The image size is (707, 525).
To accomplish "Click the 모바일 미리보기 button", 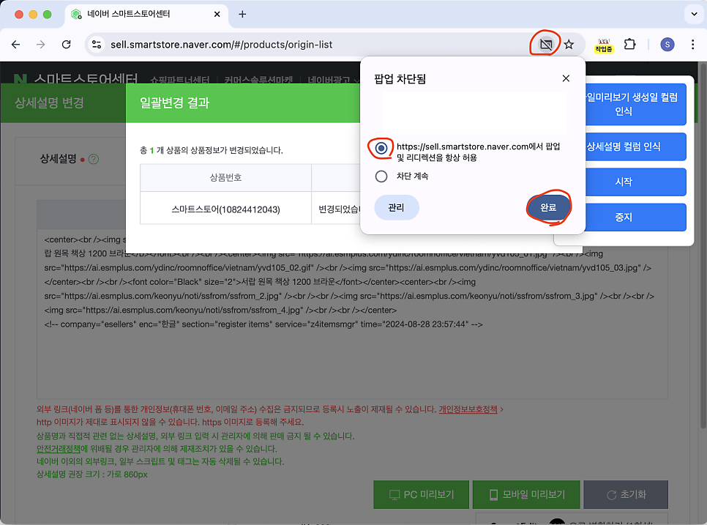I will pyautogui.click(x=527, y=495).
